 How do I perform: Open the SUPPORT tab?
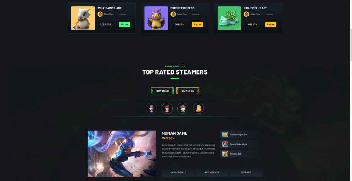coord(246,172)
